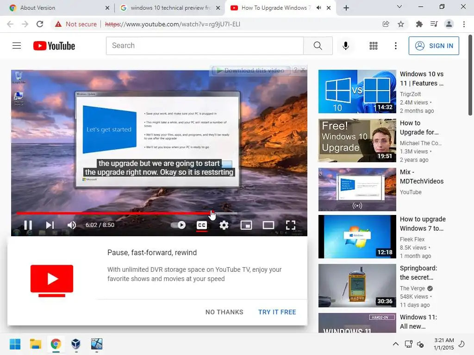Viewport: 474px width, 355px height.
Task: Switch to theater mode
Action: pyautogui.click(x=268, y=225)
